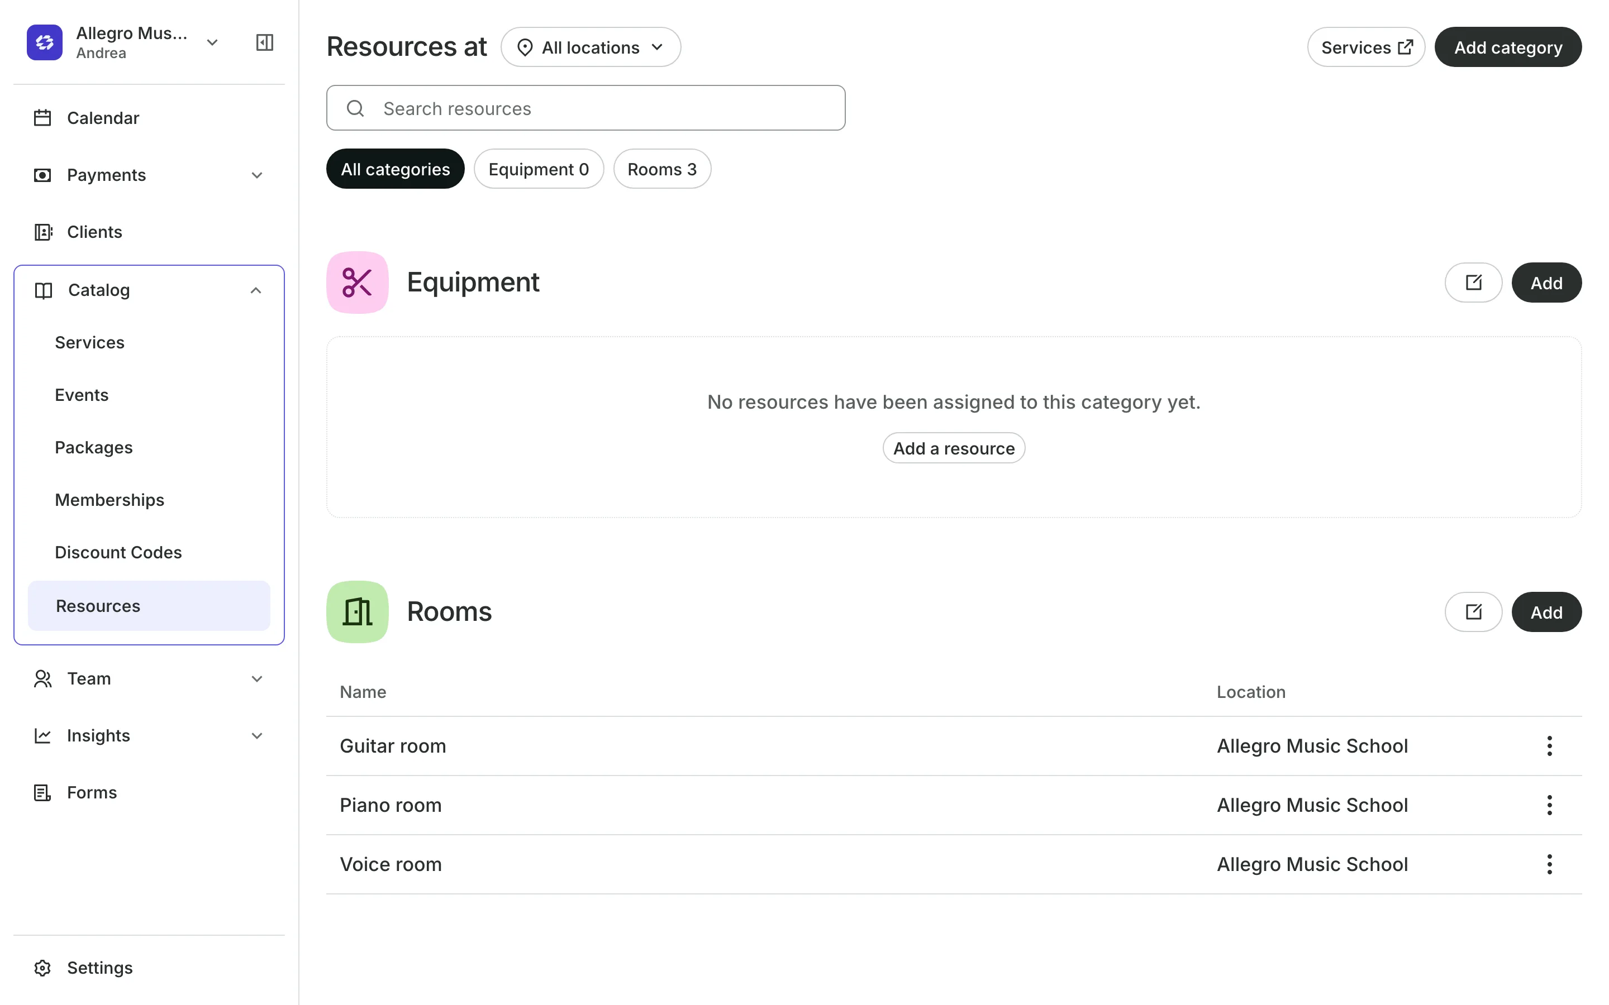Click the Allegro Music School logo icon
Viewport: 1609px width, 1005px height.
[45, 42]
